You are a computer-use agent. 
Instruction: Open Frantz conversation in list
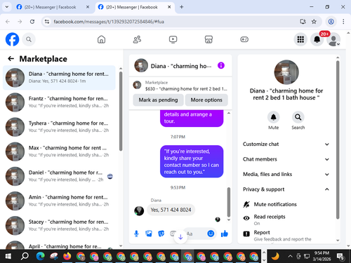[x=59, y=102]
